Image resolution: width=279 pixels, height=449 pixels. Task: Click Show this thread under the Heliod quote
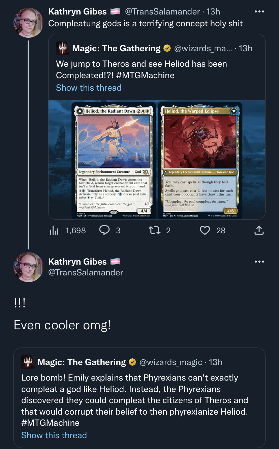(89, 88)
